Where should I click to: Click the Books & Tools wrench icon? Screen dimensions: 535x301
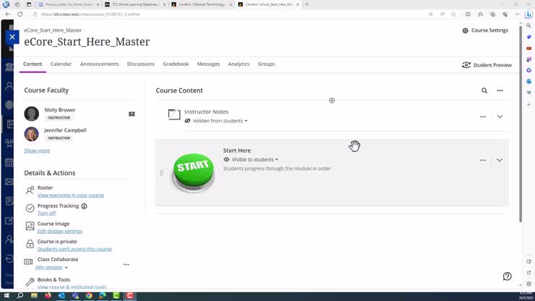30,281
